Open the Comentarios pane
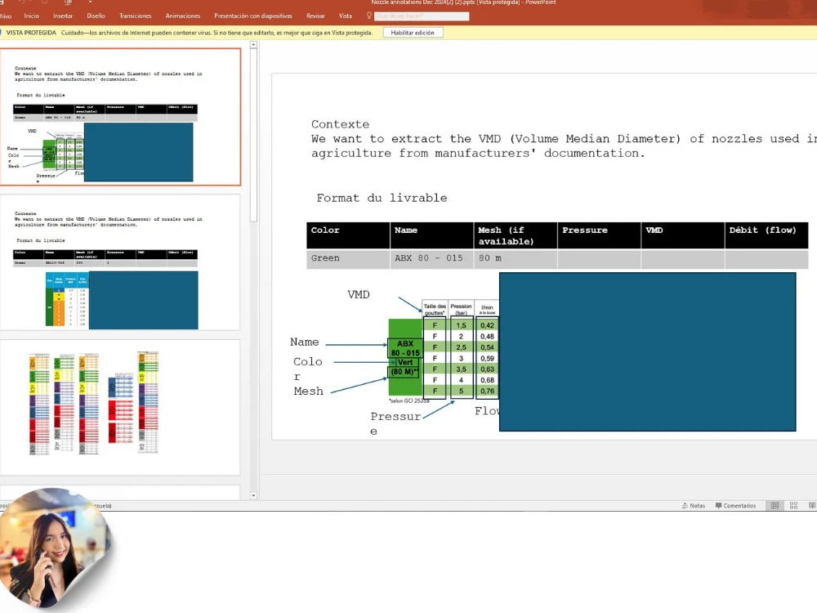Image resolution: width=817 pixels, height=613 pixels. [736, 506]
